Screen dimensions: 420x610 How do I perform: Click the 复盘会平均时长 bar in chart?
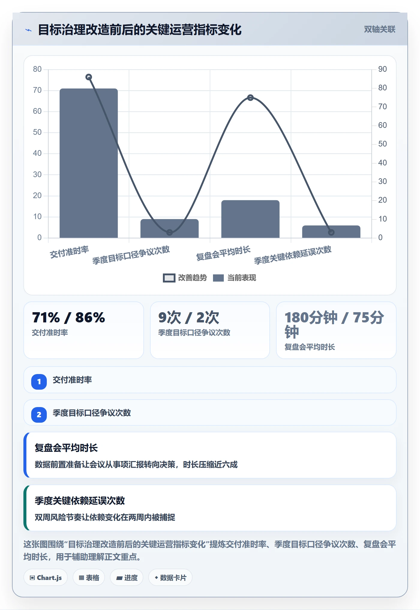pos(250,219)
